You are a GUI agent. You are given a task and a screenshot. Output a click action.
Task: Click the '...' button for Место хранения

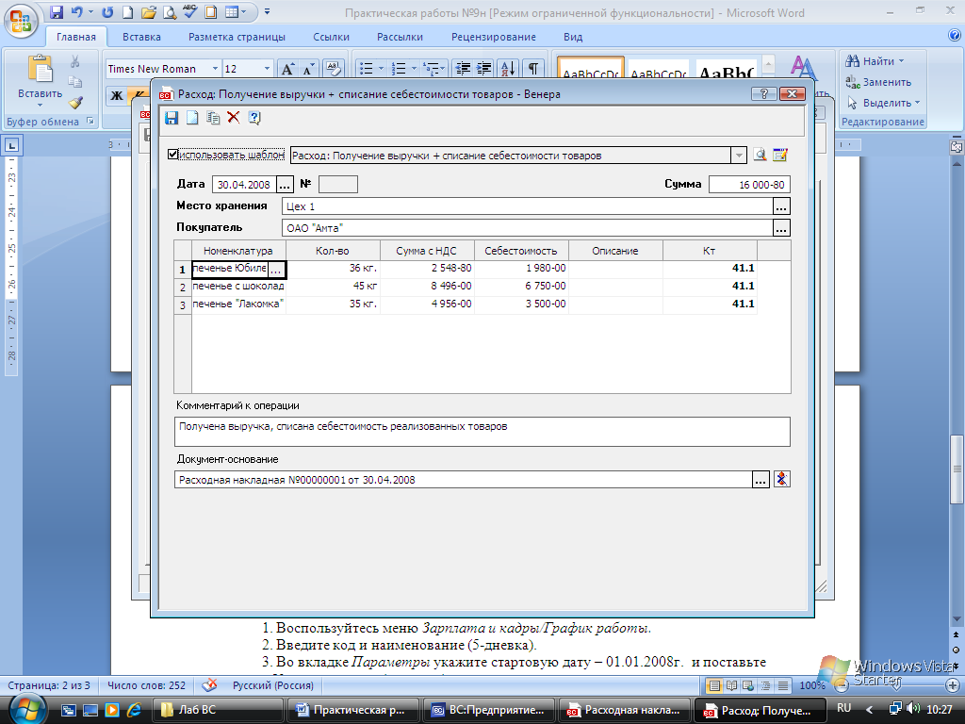coord(781,206)
